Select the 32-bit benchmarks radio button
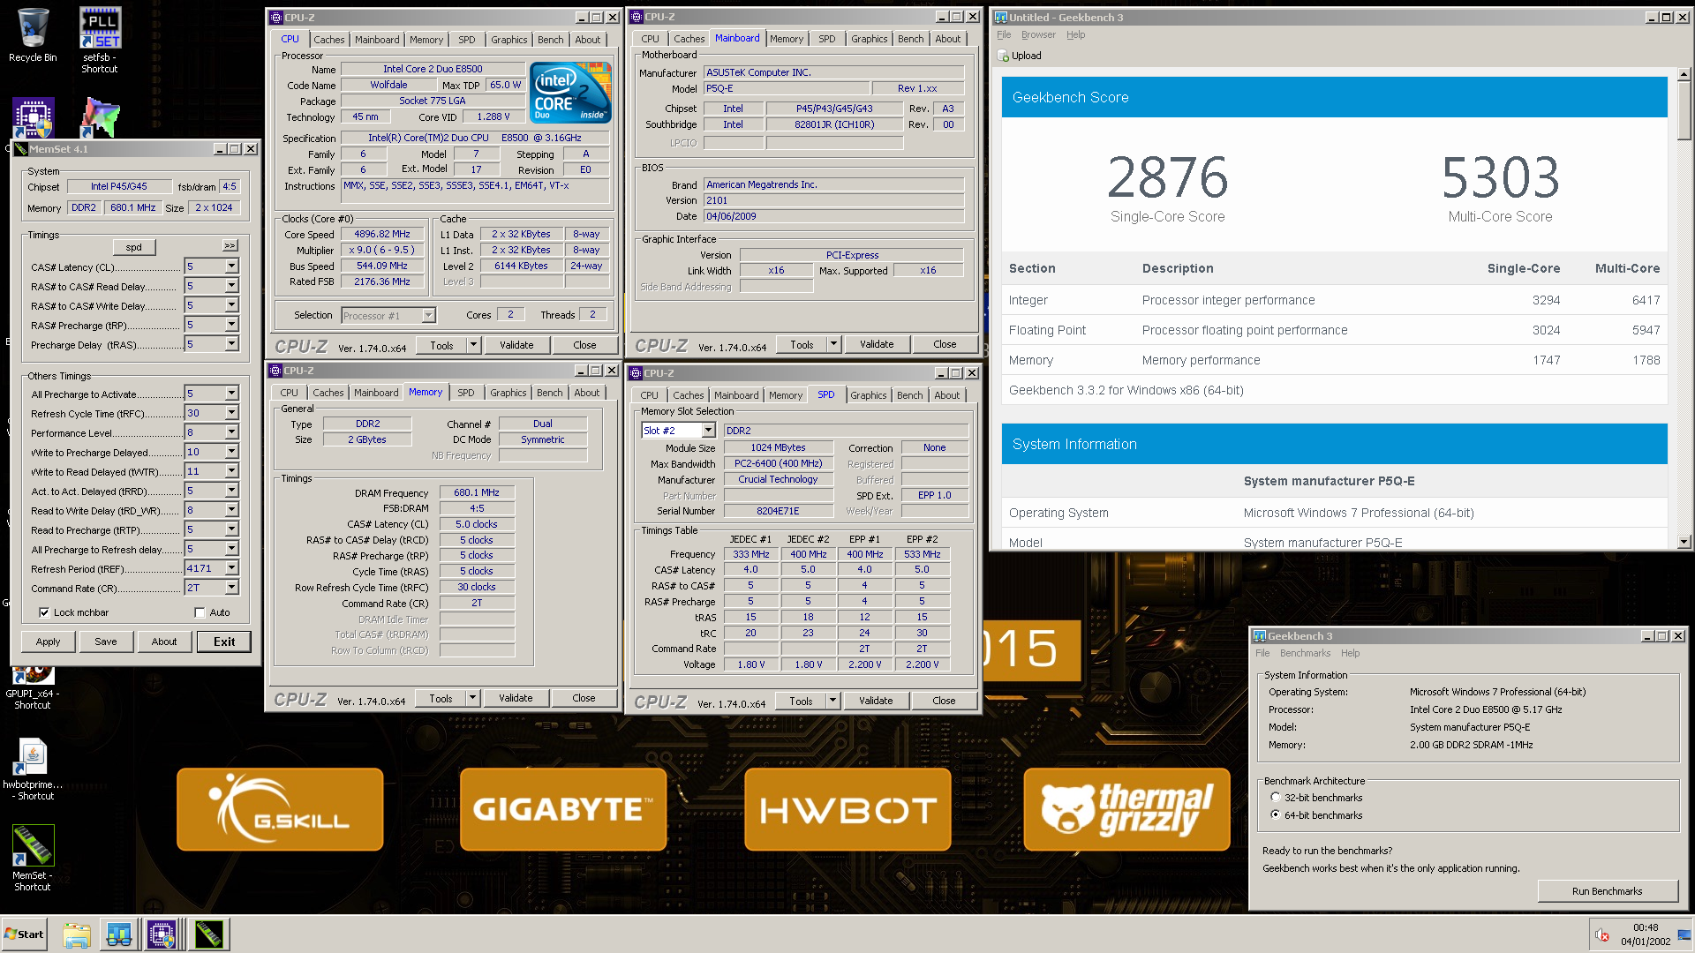The height and width of the screenshot is (953, 1695). point(1275,797)
